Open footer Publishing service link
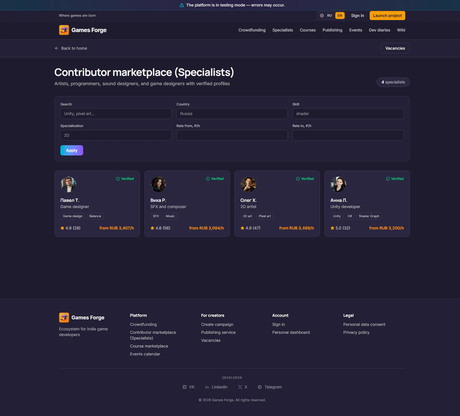Viewport: 460px width, 416px height. point(218,332)
